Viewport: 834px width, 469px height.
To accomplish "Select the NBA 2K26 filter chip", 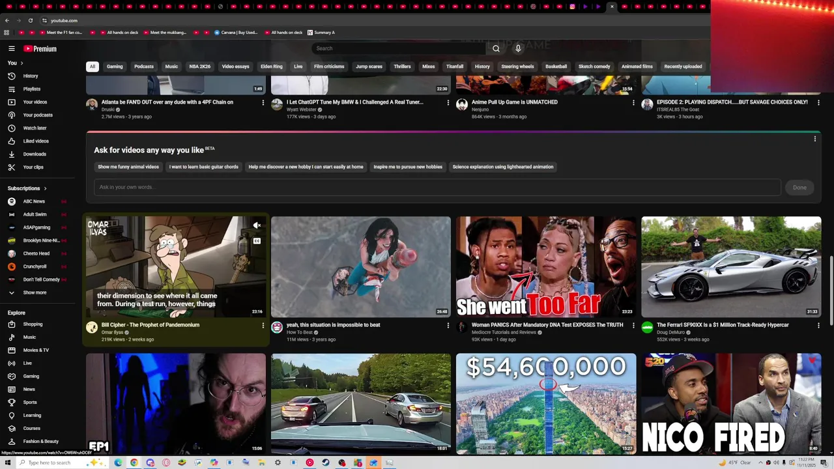I will (x=200, y=66).
